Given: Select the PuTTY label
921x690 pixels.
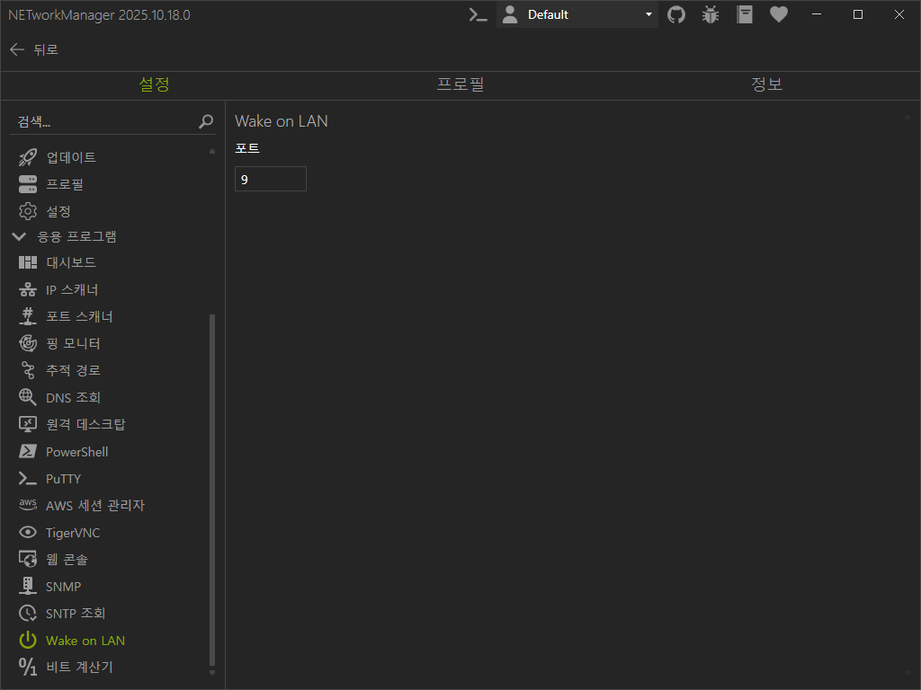Looking at the screenshot, I should click(64, 479).
